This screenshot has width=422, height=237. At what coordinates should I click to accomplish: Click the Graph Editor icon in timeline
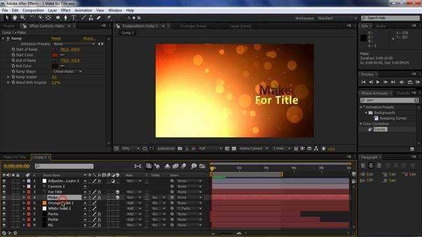tap(202, 167)
